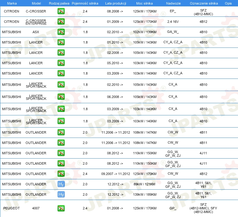Click the petrol icon in the Citroen C-Crosser 08.2008 row
The image size is (238, 217).
click(61, 11)
